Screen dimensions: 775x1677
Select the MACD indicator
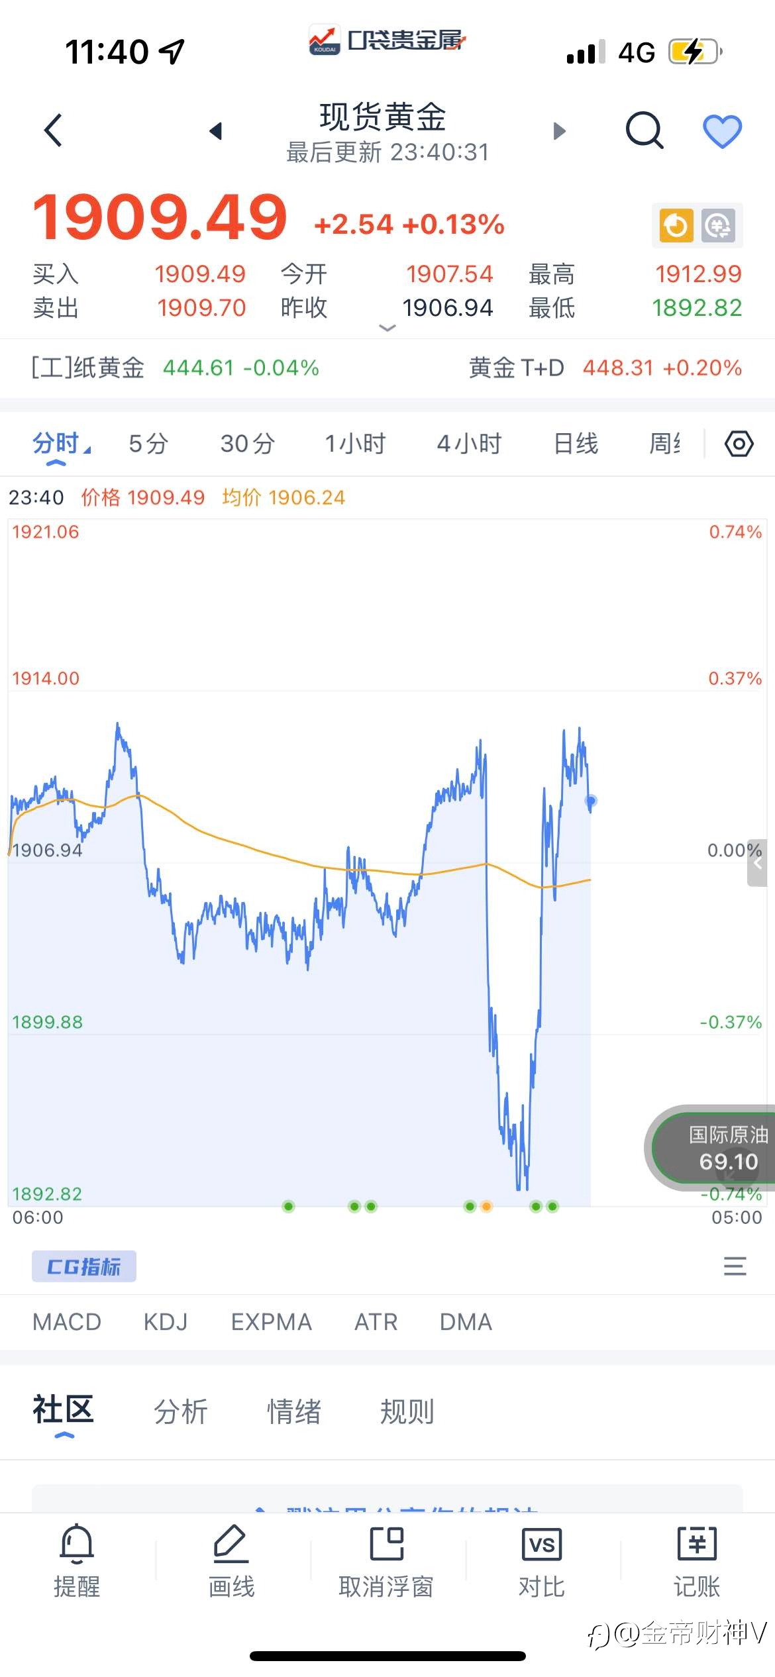pos(67,1321)
